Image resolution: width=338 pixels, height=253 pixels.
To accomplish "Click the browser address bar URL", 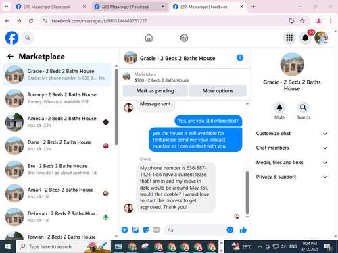I will coord(99,21).
